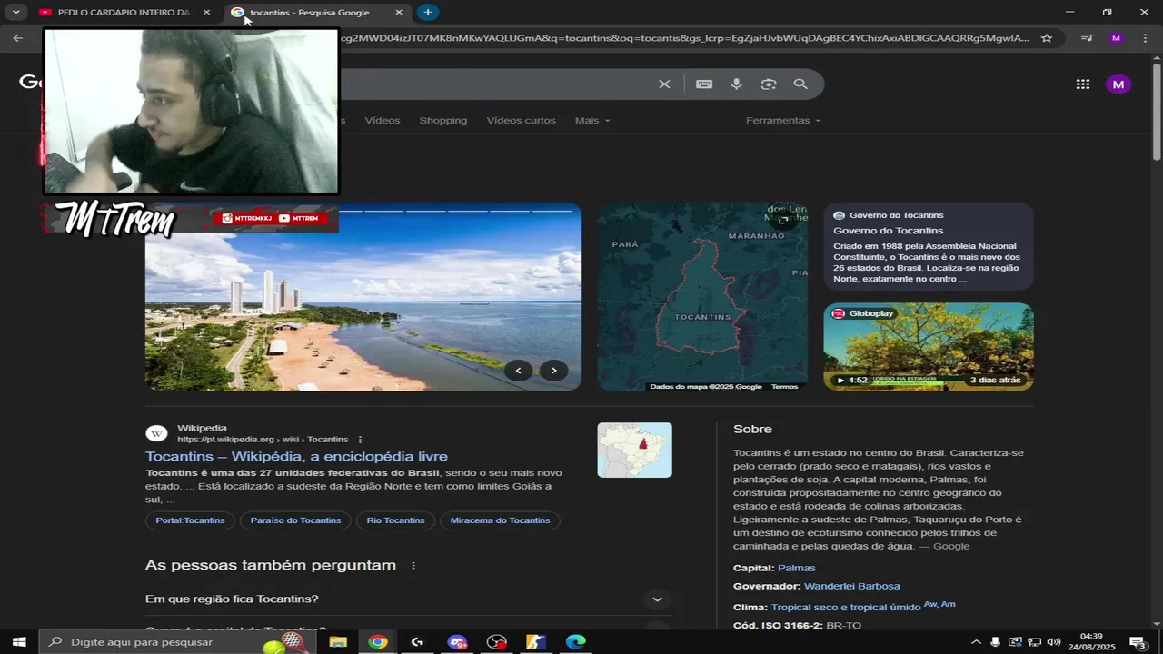Open the Vídeos curtos search filter

[521, 121]
